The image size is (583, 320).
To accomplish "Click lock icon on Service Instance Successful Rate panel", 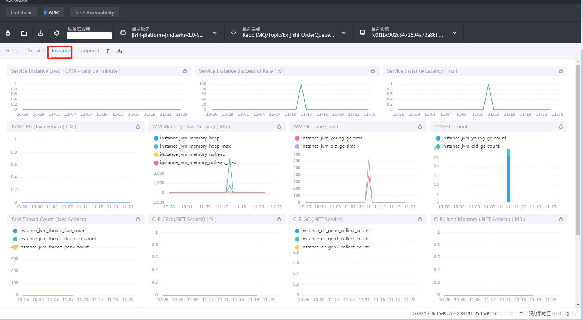I will (x=373, y=71).
